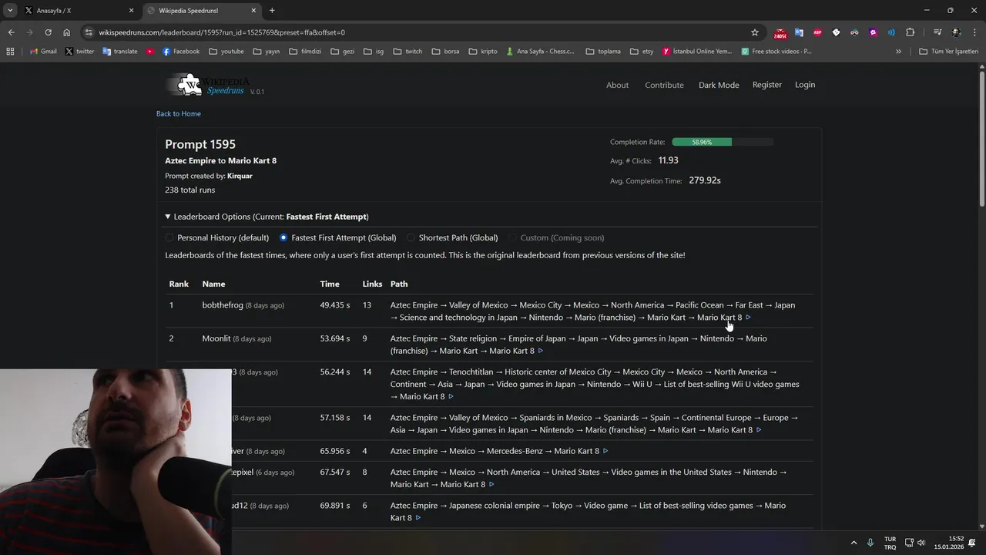Screen dimensions: 986x555
Task: Open the Extensions puzzle icon
Action: (x=910, y=32)
